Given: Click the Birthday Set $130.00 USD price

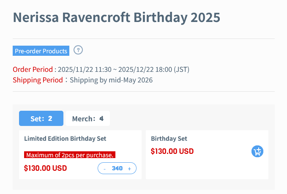Looking at the screenshot, I should pos(172,151).
